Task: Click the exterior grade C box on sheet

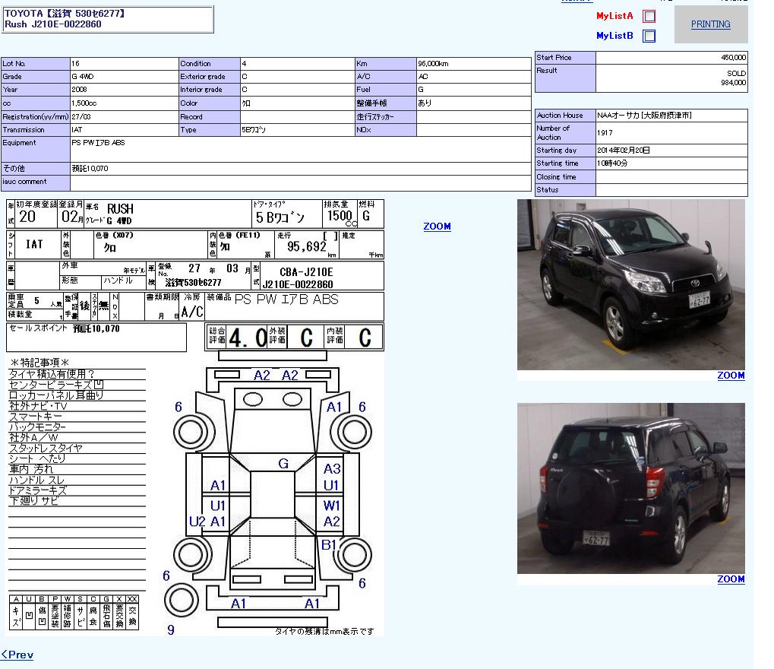Action: [306, 337]
